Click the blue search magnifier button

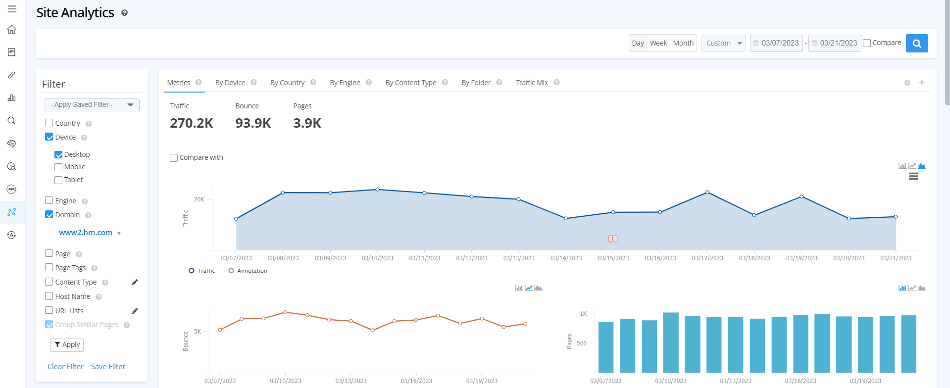(x=916, y=44)
